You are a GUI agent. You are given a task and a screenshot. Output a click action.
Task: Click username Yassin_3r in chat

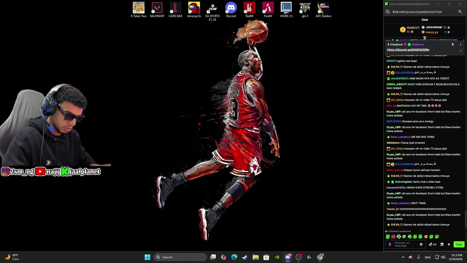click(393, 209)
